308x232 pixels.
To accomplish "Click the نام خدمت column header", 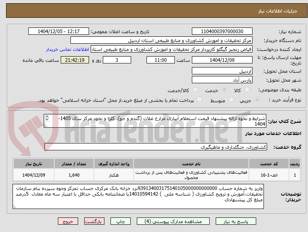I will click(x=191, y=164).
